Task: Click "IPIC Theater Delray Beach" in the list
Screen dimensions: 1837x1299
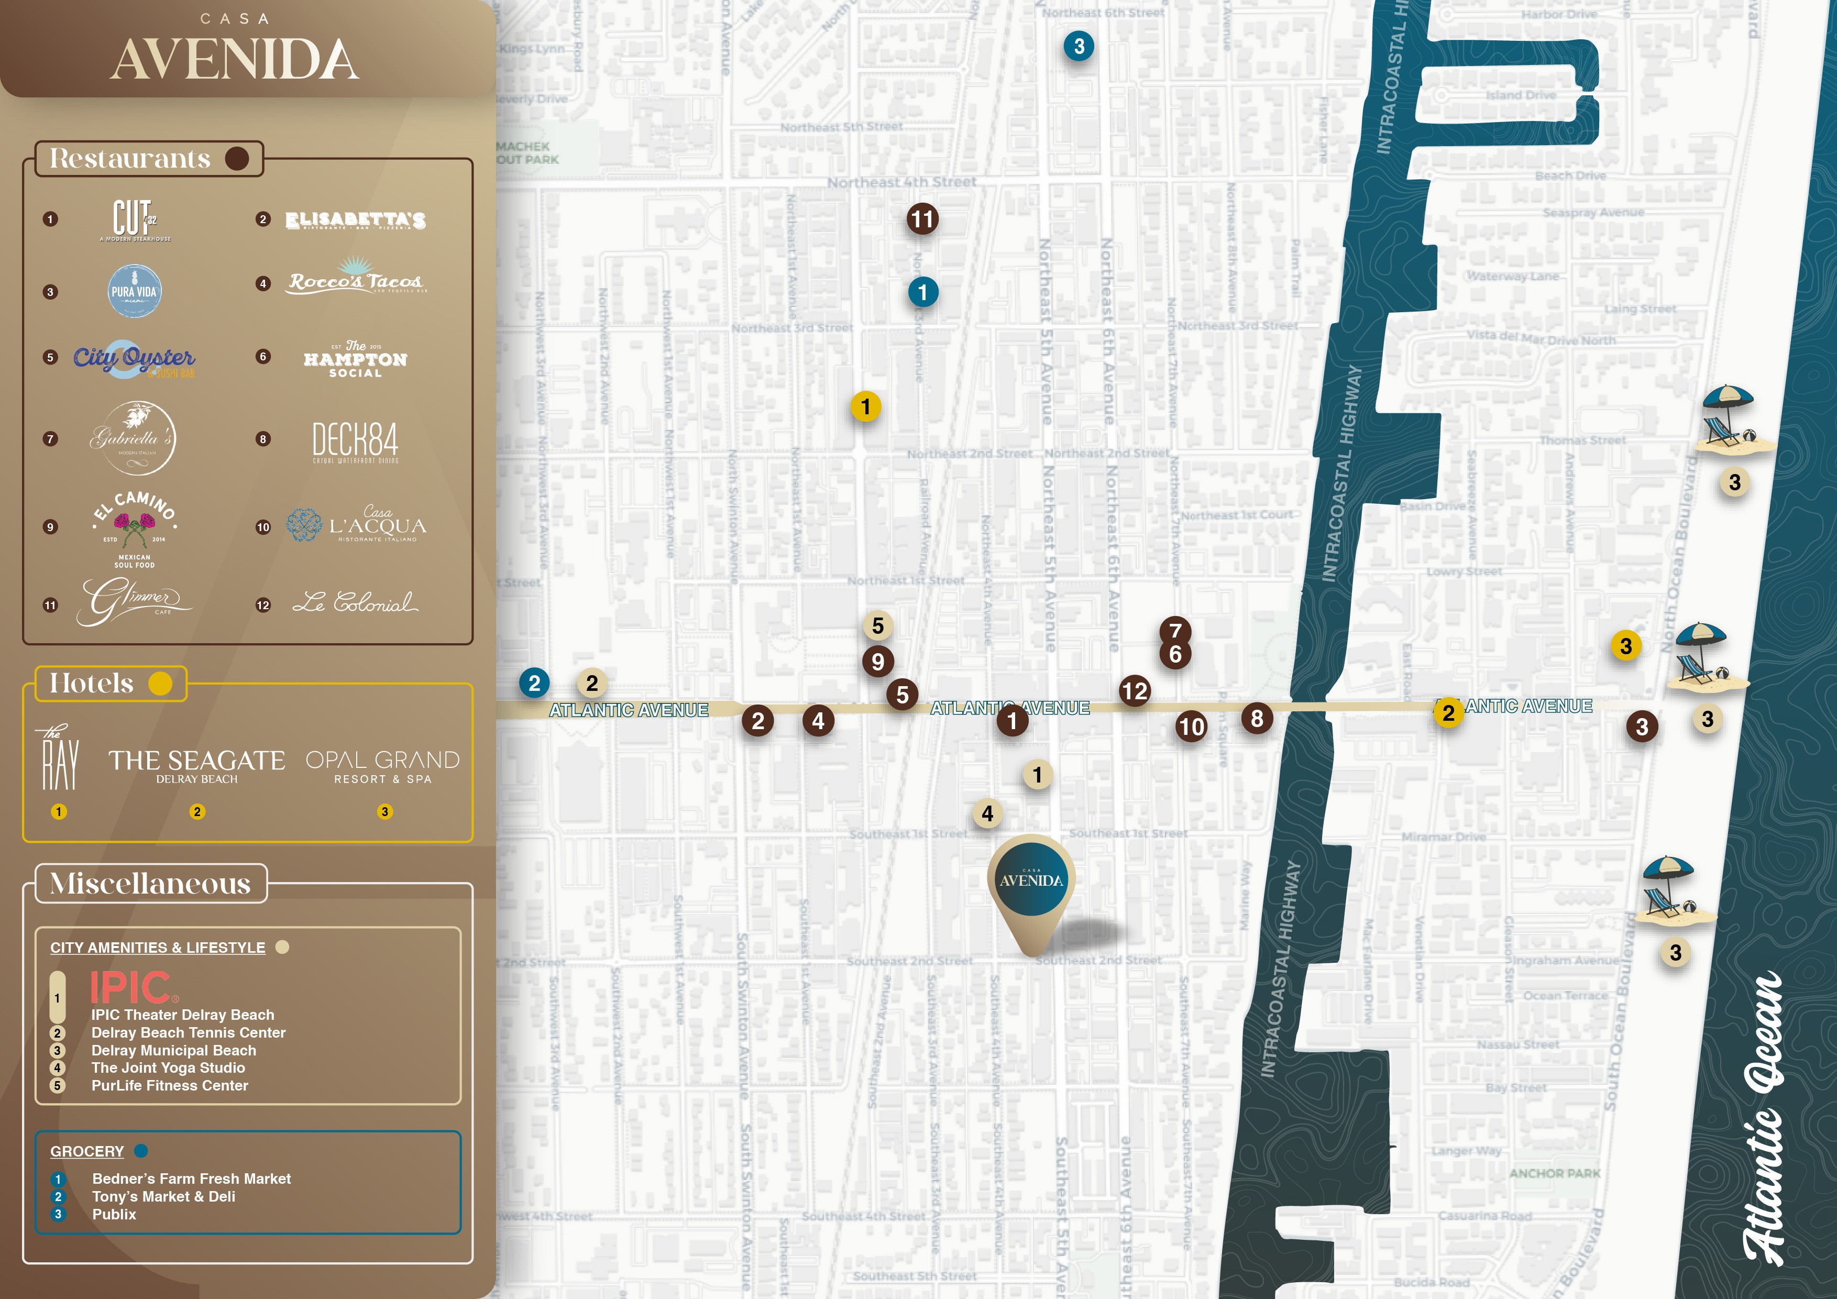Action: click(x=182, y=1015)
